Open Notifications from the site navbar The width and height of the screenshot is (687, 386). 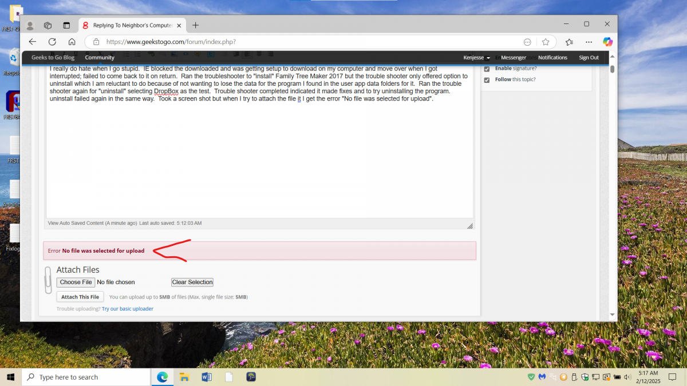[x=552, y=57]
